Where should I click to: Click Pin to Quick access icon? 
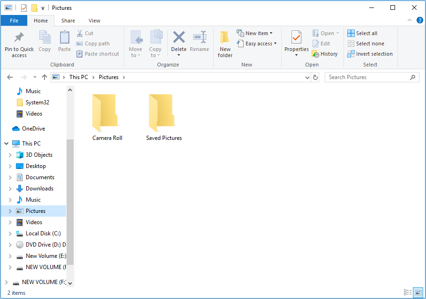coord(19,38)
